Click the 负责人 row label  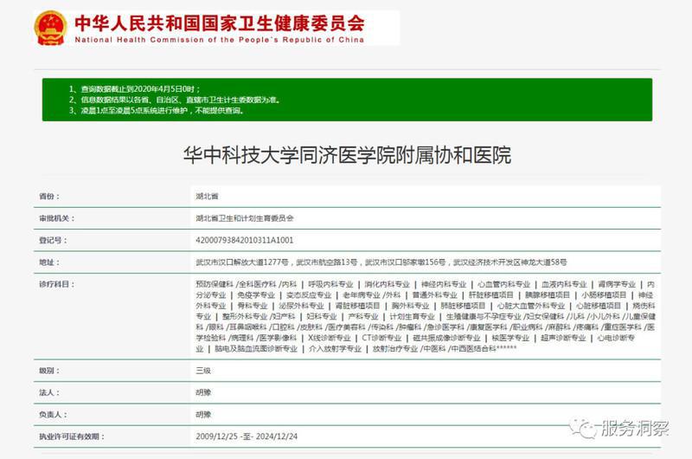pos(50,414)
